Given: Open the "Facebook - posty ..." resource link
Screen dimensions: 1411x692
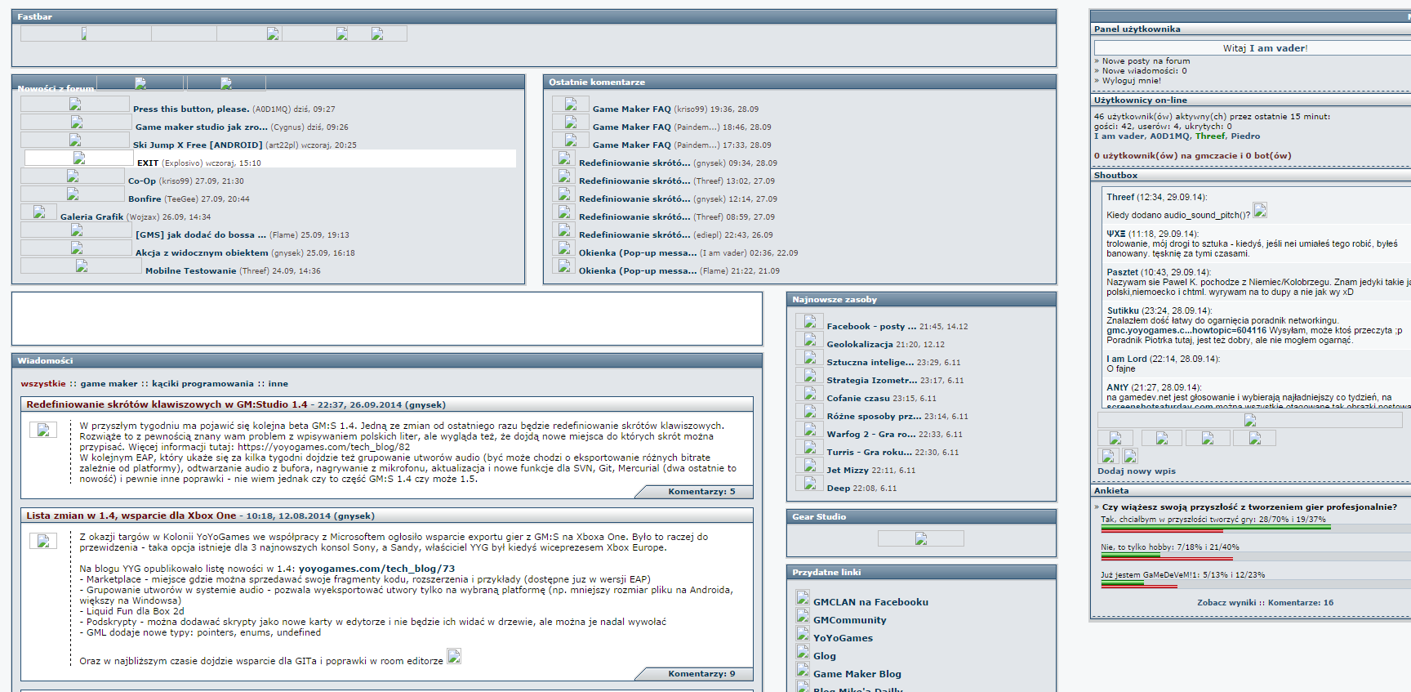Looking at the screenshot, I should (871, 327).
